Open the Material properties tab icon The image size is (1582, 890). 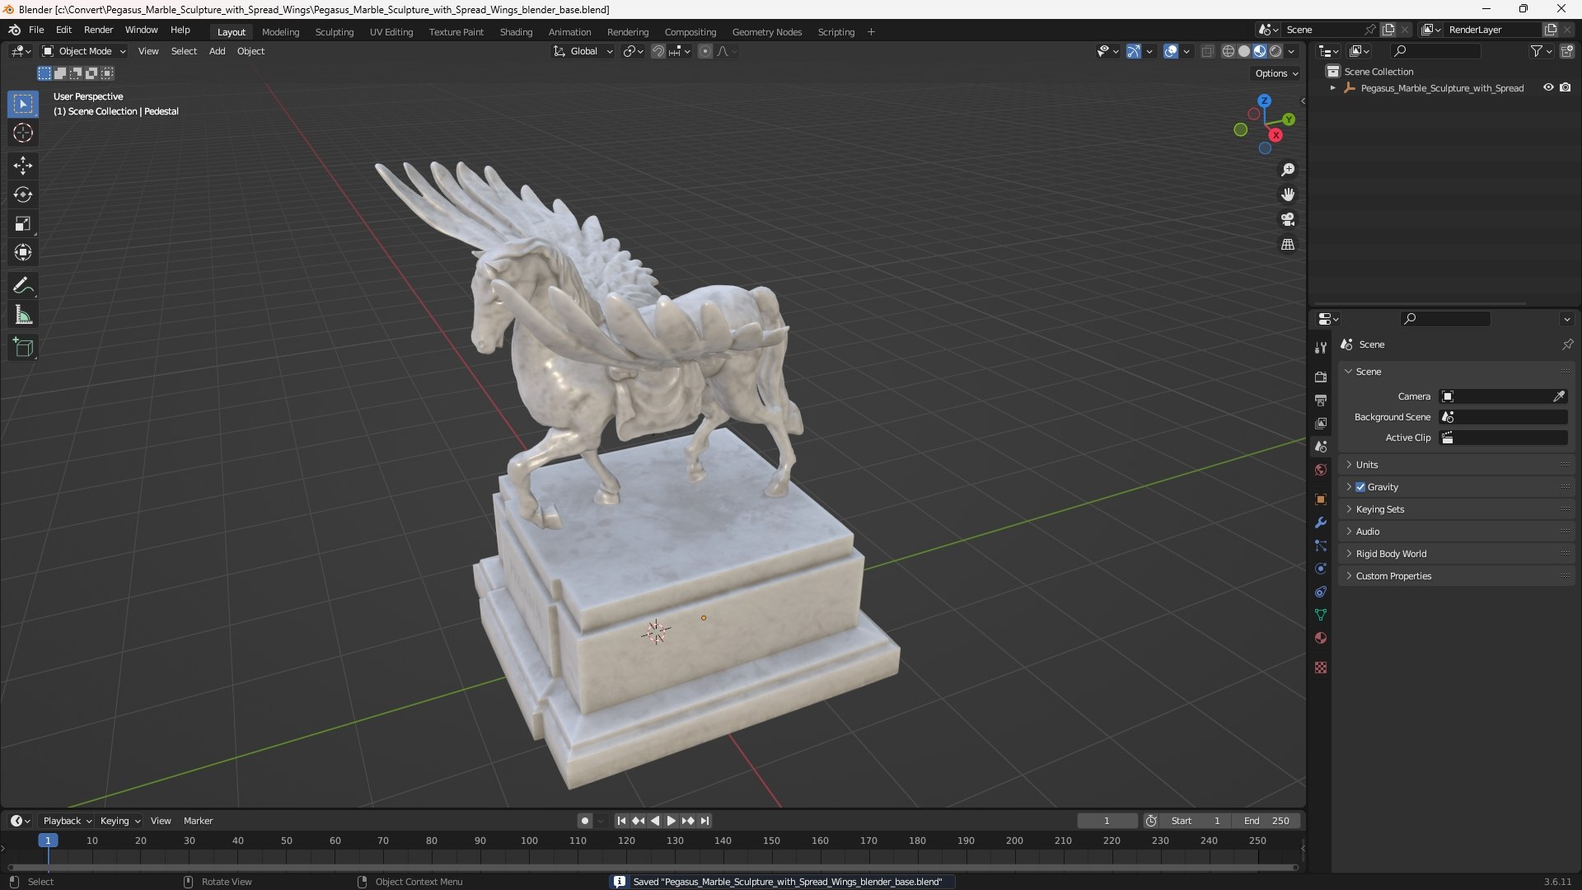[1321, 638]
